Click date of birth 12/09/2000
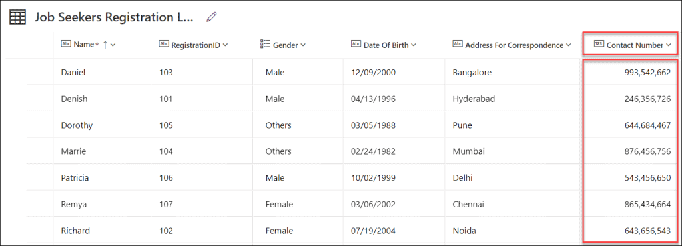Screen dimensions: 682x246 coord(373,72)
